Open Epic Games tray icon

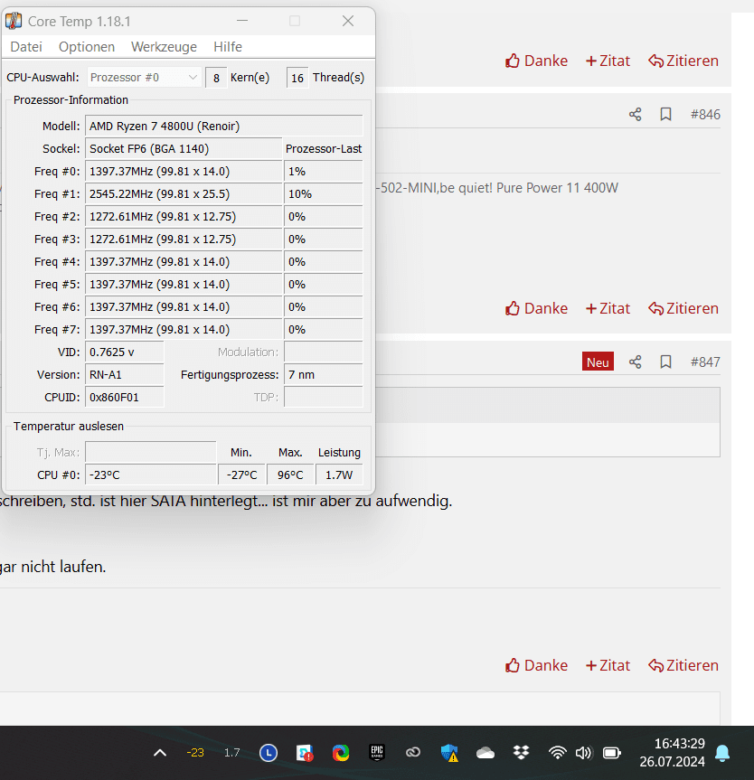(377, 753)
